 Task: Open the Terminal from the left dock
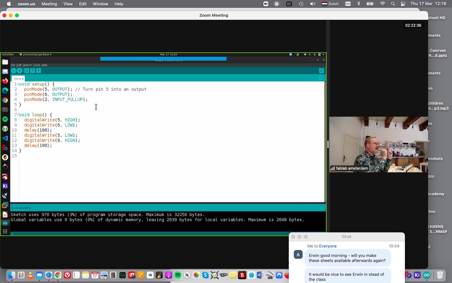(x=5, y=109)
